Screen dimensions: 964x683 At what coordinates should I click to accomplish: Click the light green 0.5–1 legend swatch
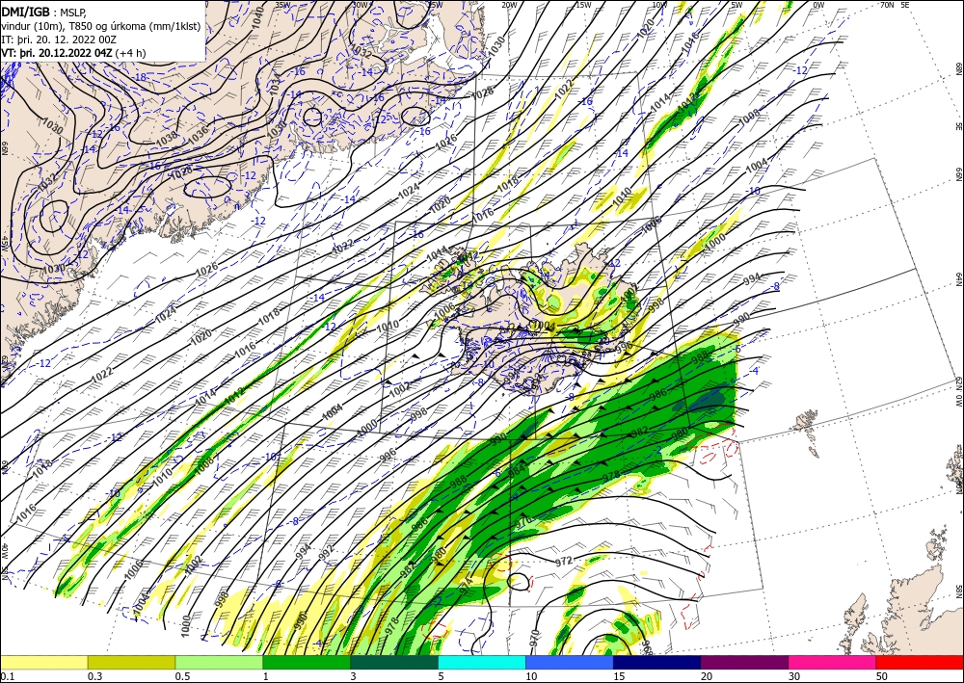coord(219,662)
